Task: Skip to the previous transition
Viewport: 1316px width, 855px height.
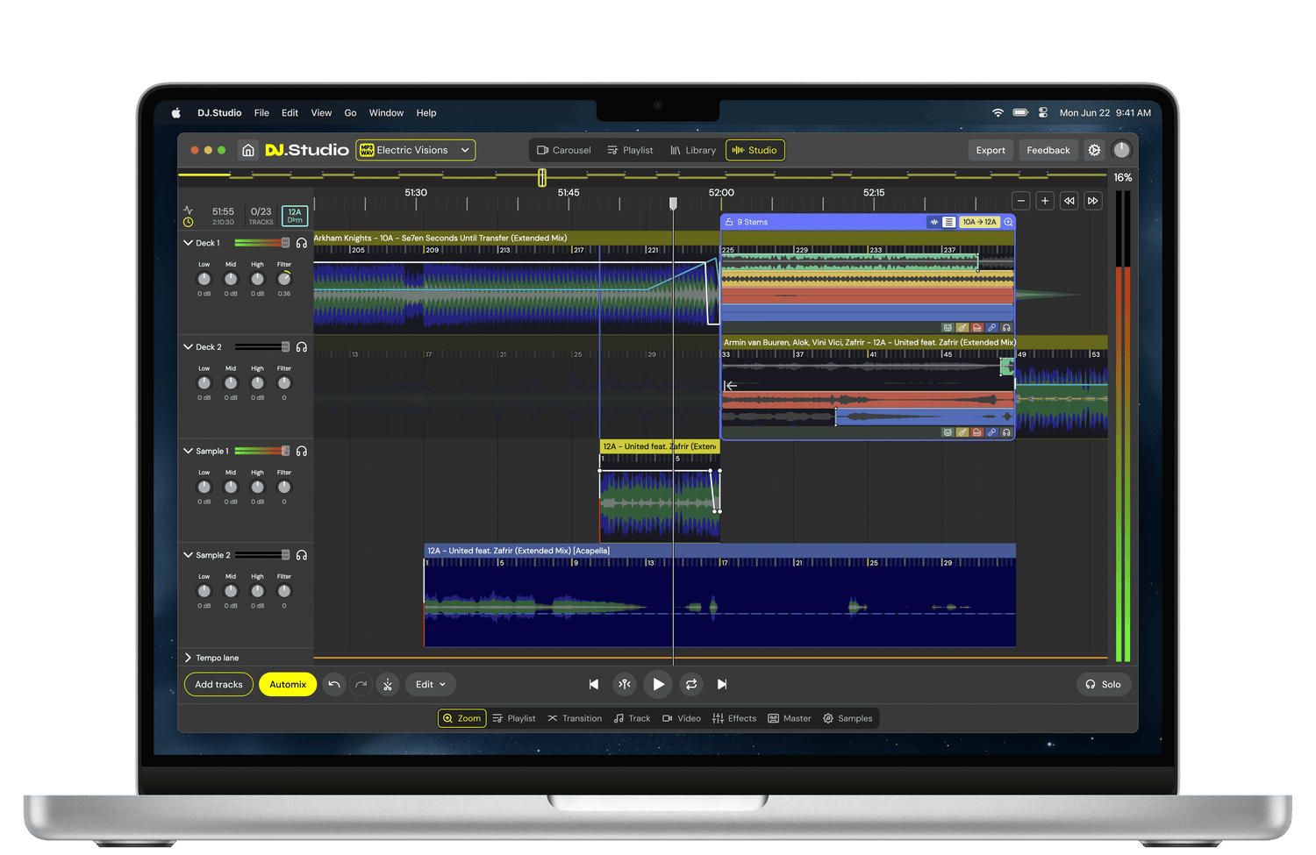Action: 594,684
